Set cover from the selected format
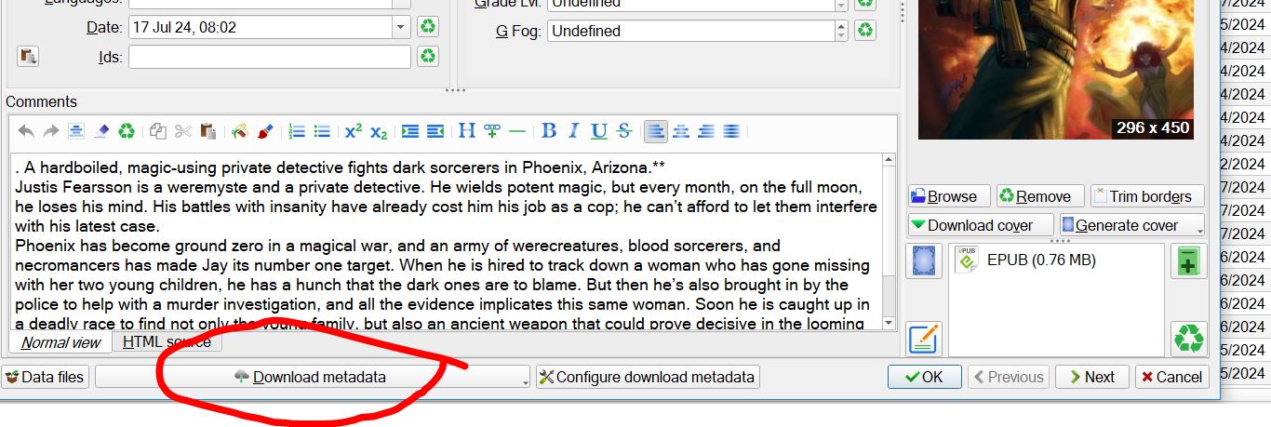This screenshot has height=427, width=1271. point(924,261)
